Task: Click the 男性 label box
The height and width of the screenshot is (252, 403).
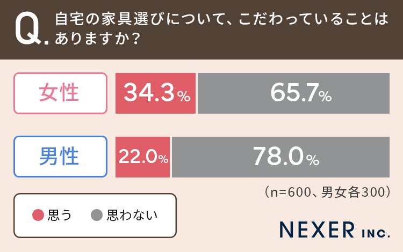Action: [60, 157]
